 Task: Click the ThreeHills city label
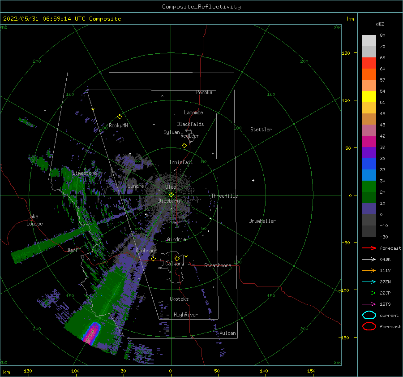pyautogui.click(x=224, y=196)
